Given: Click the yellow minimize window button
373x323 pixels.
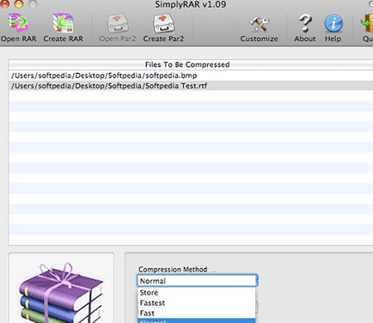Looking at the screenshot, I should tap(19, 4).
